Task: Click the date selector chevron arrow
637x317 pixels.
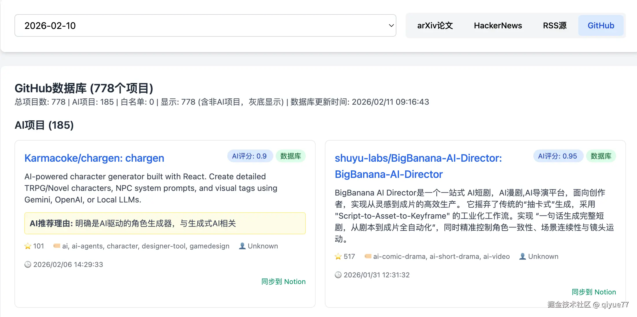Action: [x=391, y=25]
